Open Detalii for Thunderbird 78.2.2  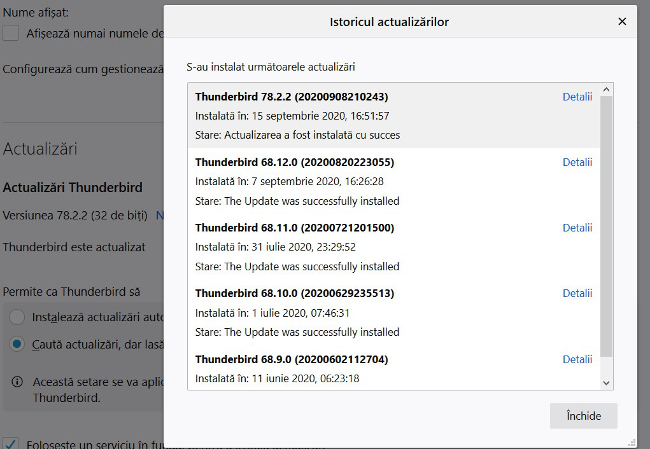(x=577, y=97)
